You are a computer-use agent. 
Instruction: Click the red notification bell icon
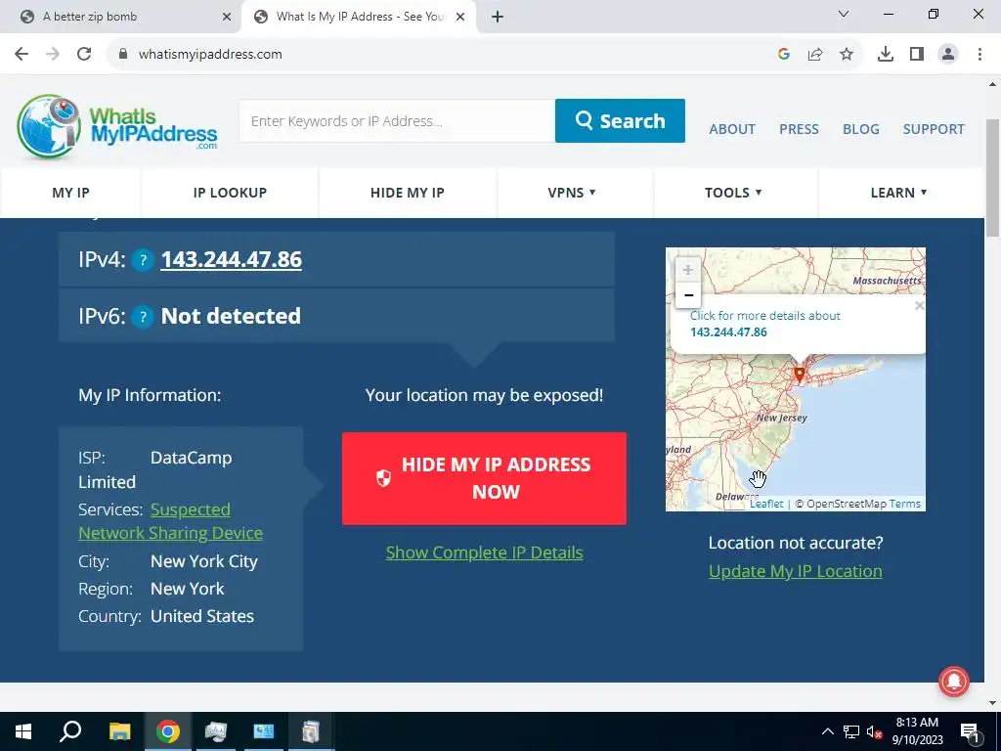954,681
